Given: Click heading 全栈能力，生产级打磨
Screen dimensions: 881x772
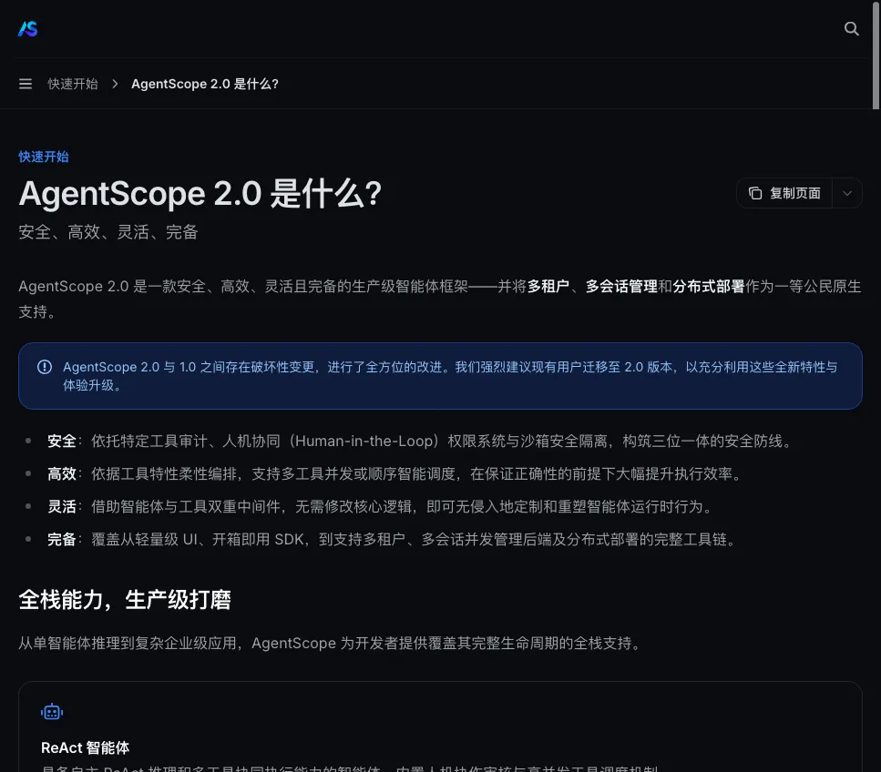Looking at the screenshot, I should [x=125, y=600].
